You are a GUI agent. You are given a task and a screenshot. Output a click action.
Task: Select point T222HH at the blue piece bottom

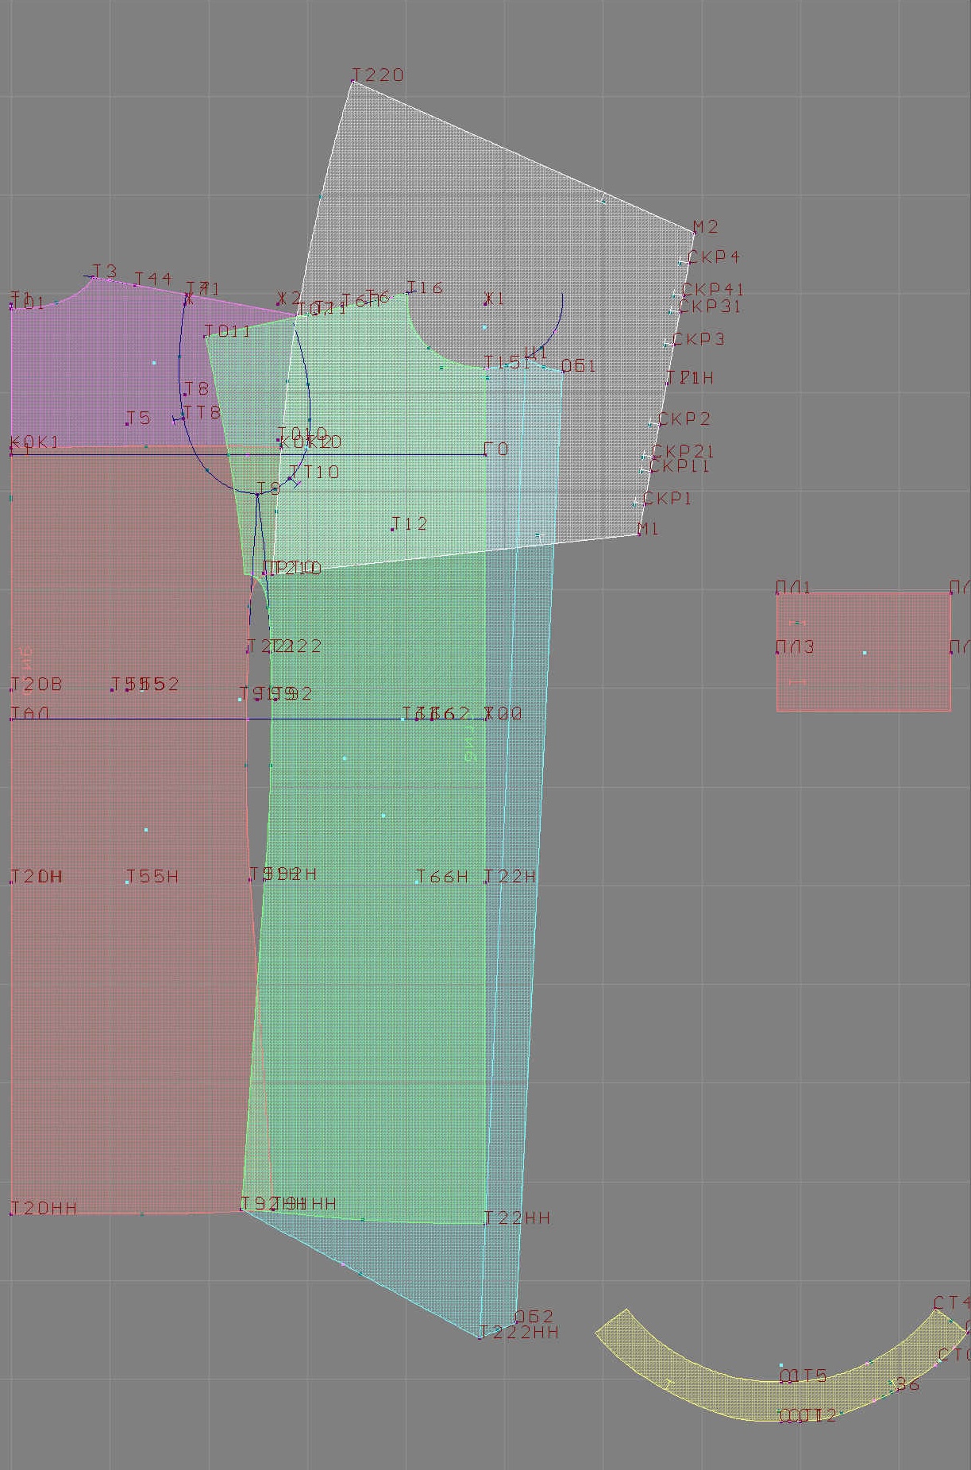[481, 1337]
